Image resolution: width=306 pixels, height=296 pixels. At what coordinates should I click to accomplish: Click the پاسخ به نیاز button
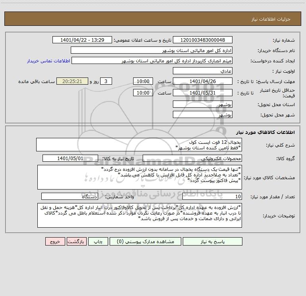(x=213, y=241)
